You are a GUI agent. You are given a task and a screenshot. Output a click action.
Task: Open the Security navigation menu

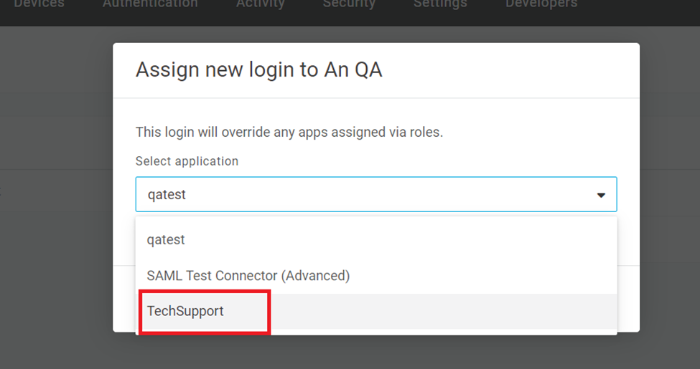(x=349, y=4)
